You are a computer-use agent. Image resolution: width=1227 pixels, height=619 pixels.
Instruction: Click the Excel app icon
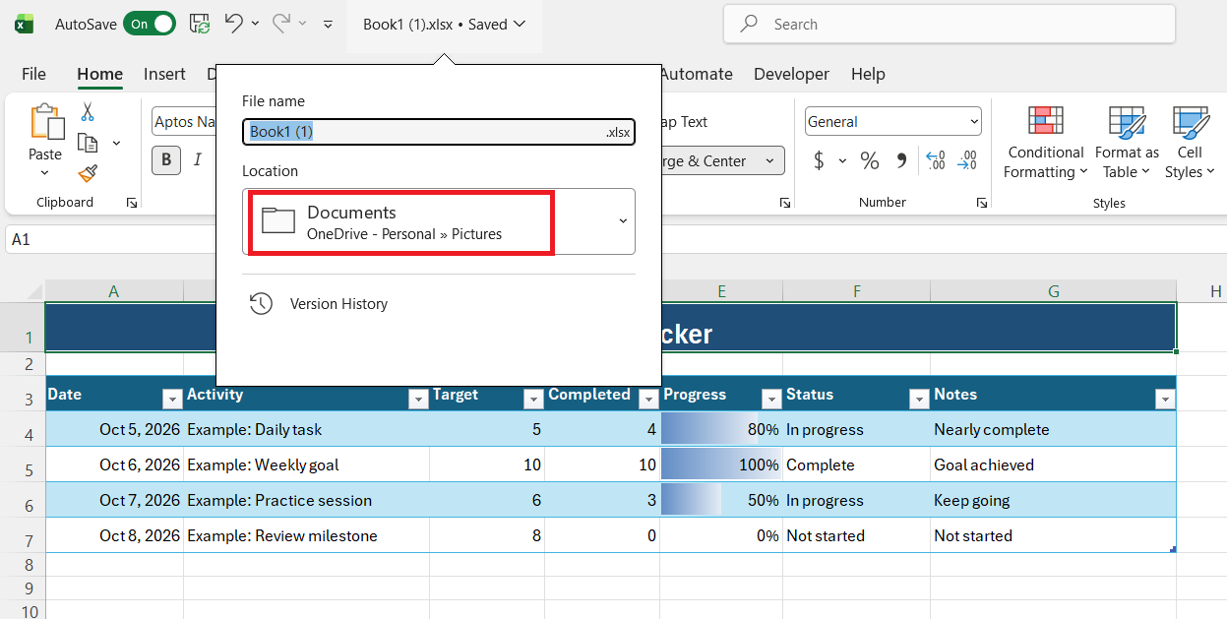point(25,24)
